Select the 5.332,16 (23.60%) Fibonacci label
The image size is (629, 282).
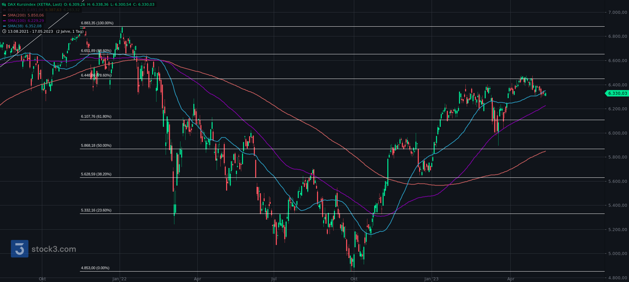96,210
